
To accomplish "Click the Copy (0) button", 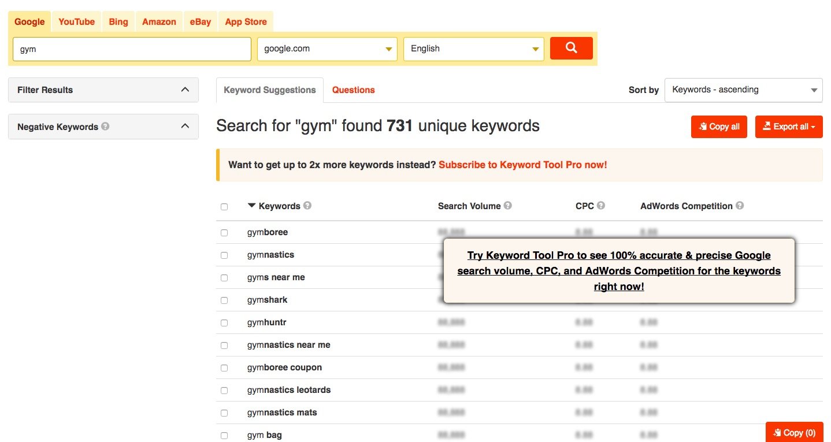I will pos(794,432).
